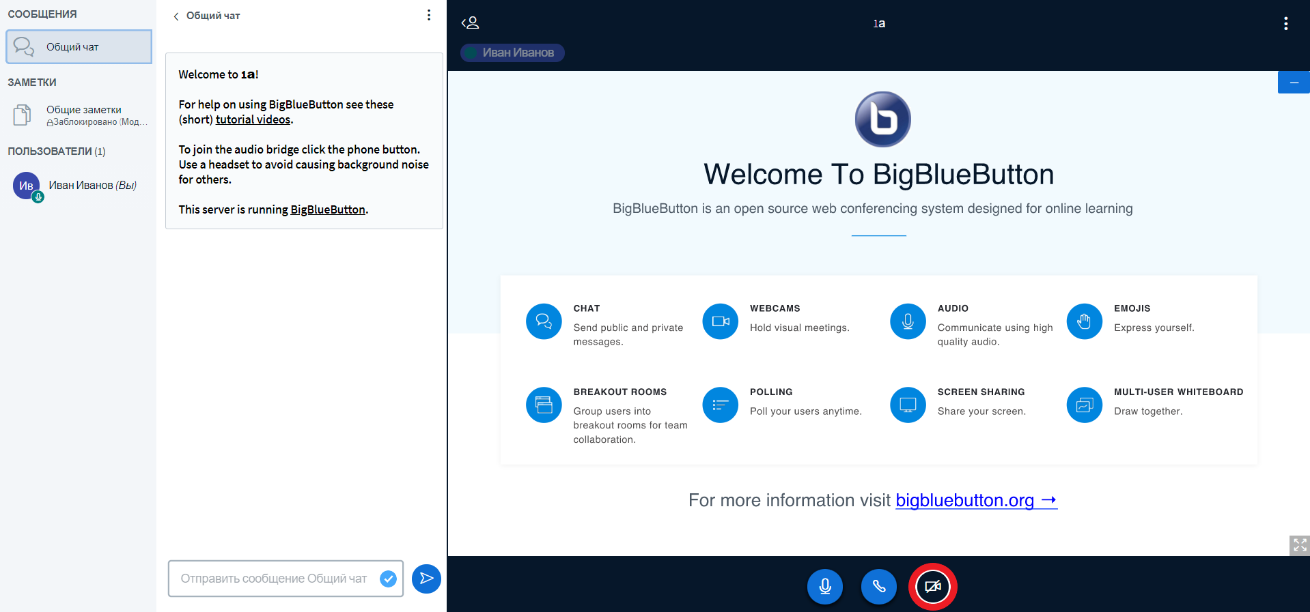Click the blue checkmark in message field
This screenshot has height=612, width=1310.
click(388, 579)
